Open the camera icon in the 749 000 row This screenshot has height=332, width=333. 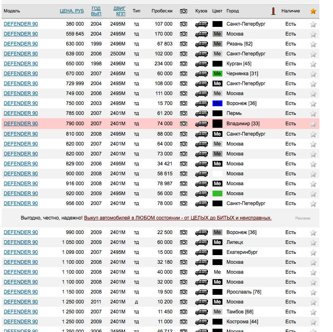184,93
